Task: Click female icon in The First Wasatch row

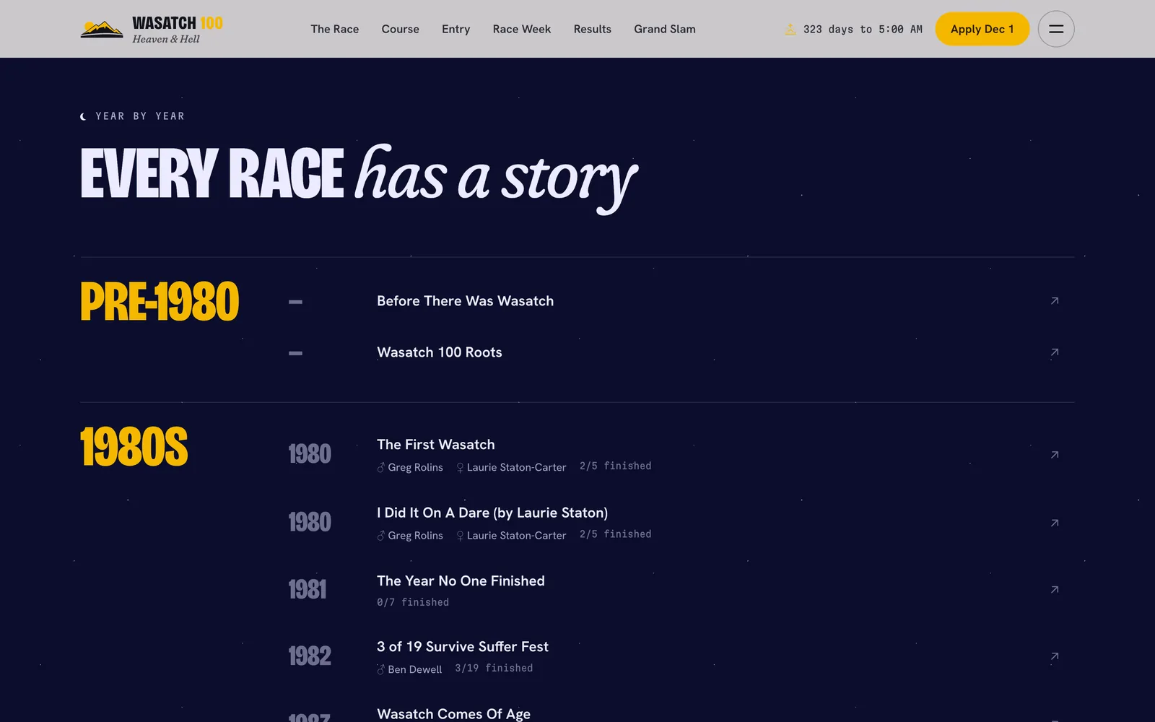Action: [x=460, y=468]
